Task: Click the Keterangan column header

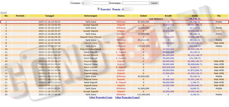Action: click(91, 16)
